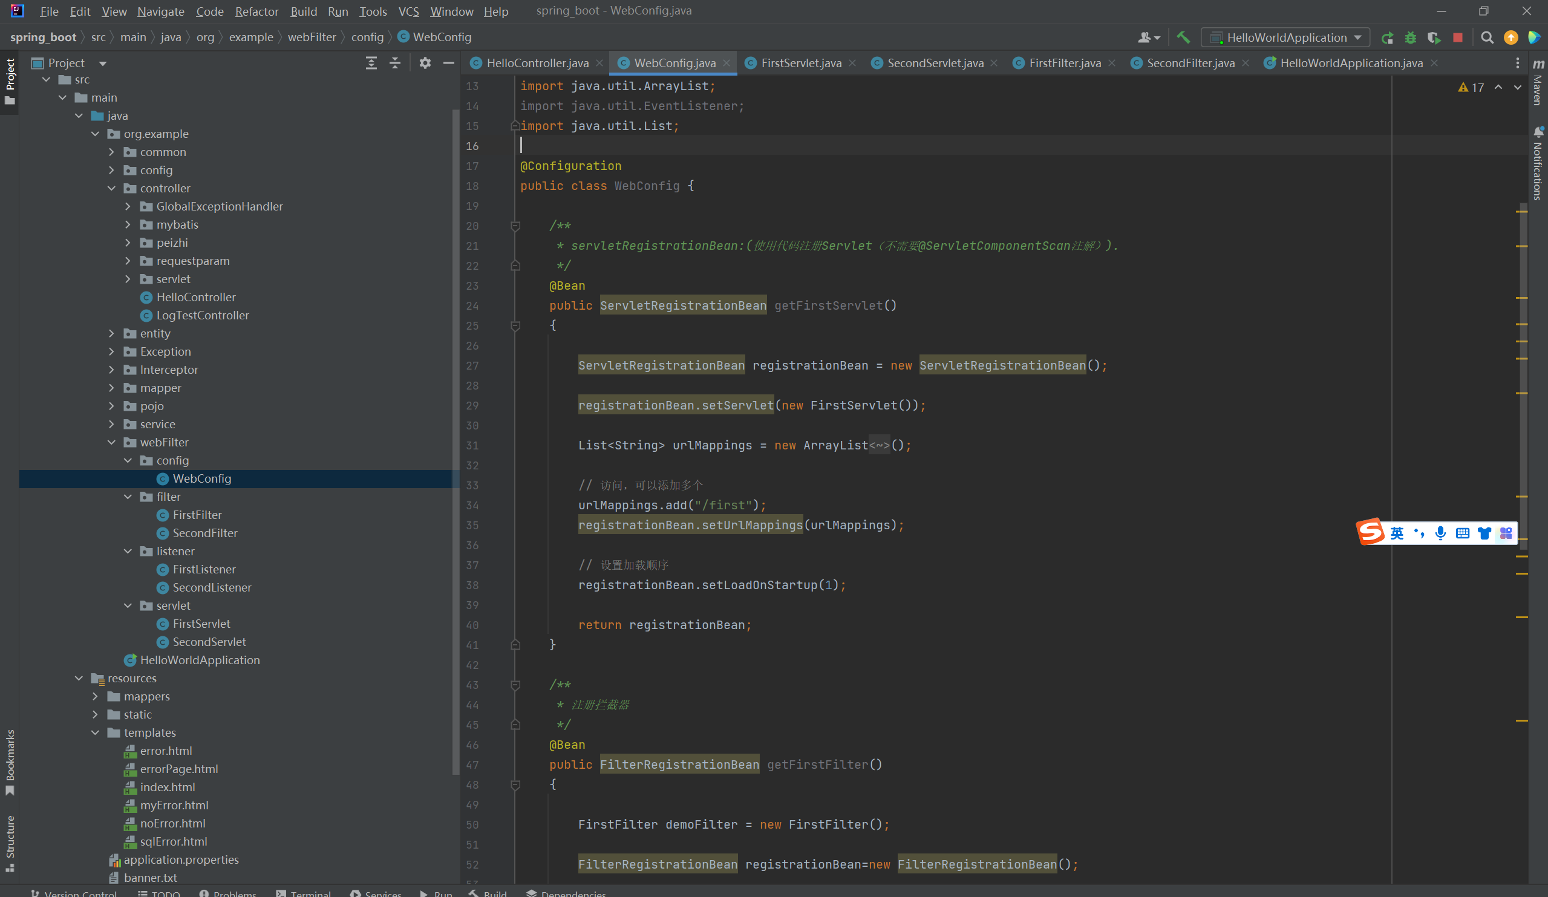Toggle the Project tool window side button
This screenshot has width=1548, height=897.
point(10,80)
